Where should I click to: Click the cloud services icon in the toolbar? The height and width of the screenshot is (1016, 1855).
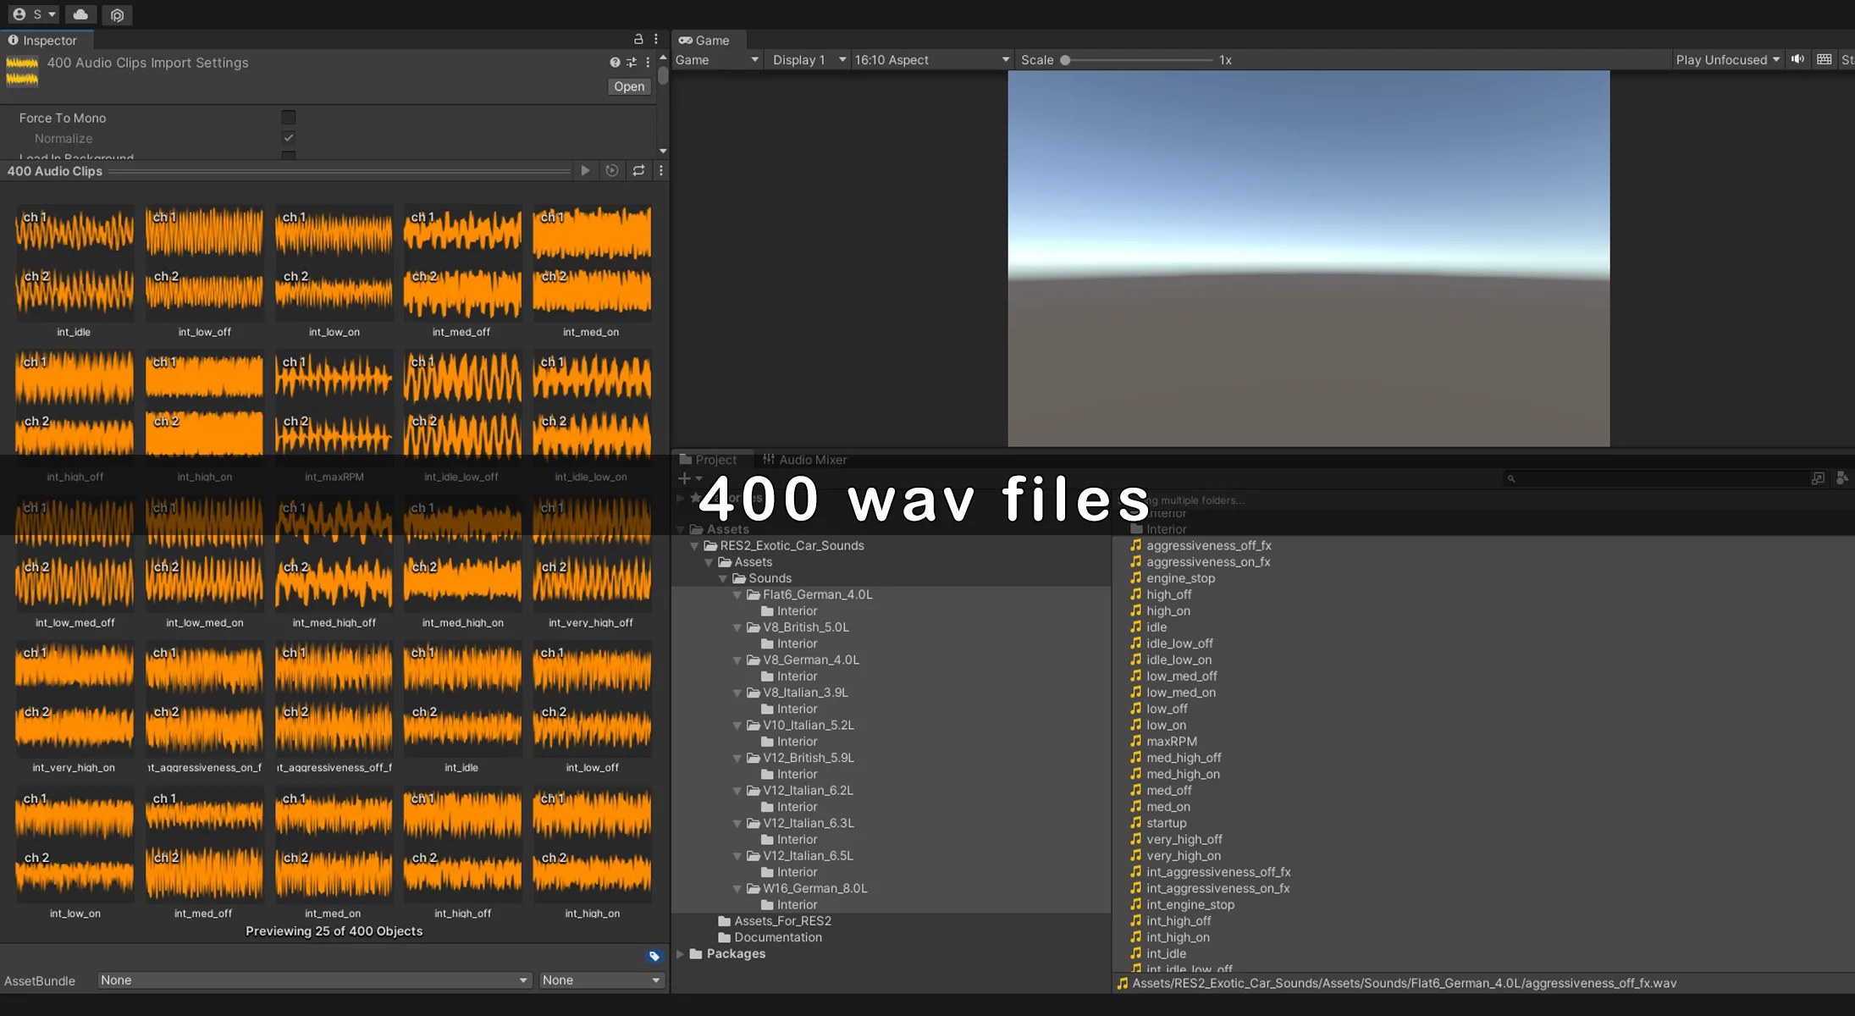point(80,14)
